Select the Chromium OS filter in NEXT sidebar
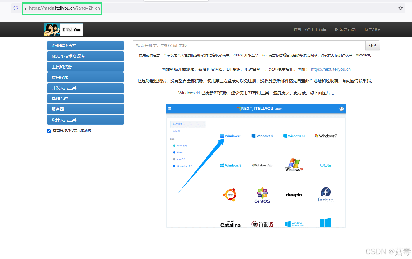The height and width of the screenshot is (259, 412). 182,166
